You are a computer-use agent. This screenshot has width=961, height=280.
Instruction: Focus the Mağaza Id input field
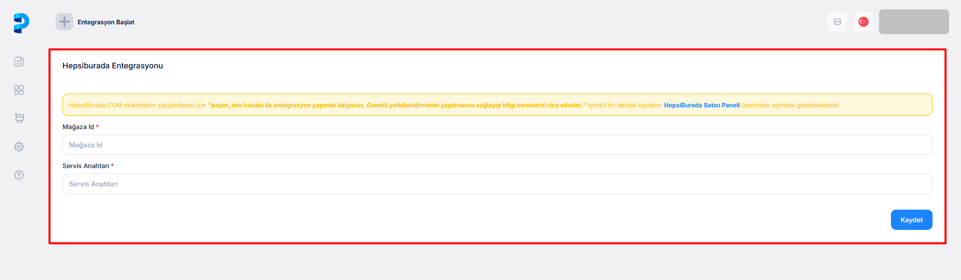tap(497, 145)
